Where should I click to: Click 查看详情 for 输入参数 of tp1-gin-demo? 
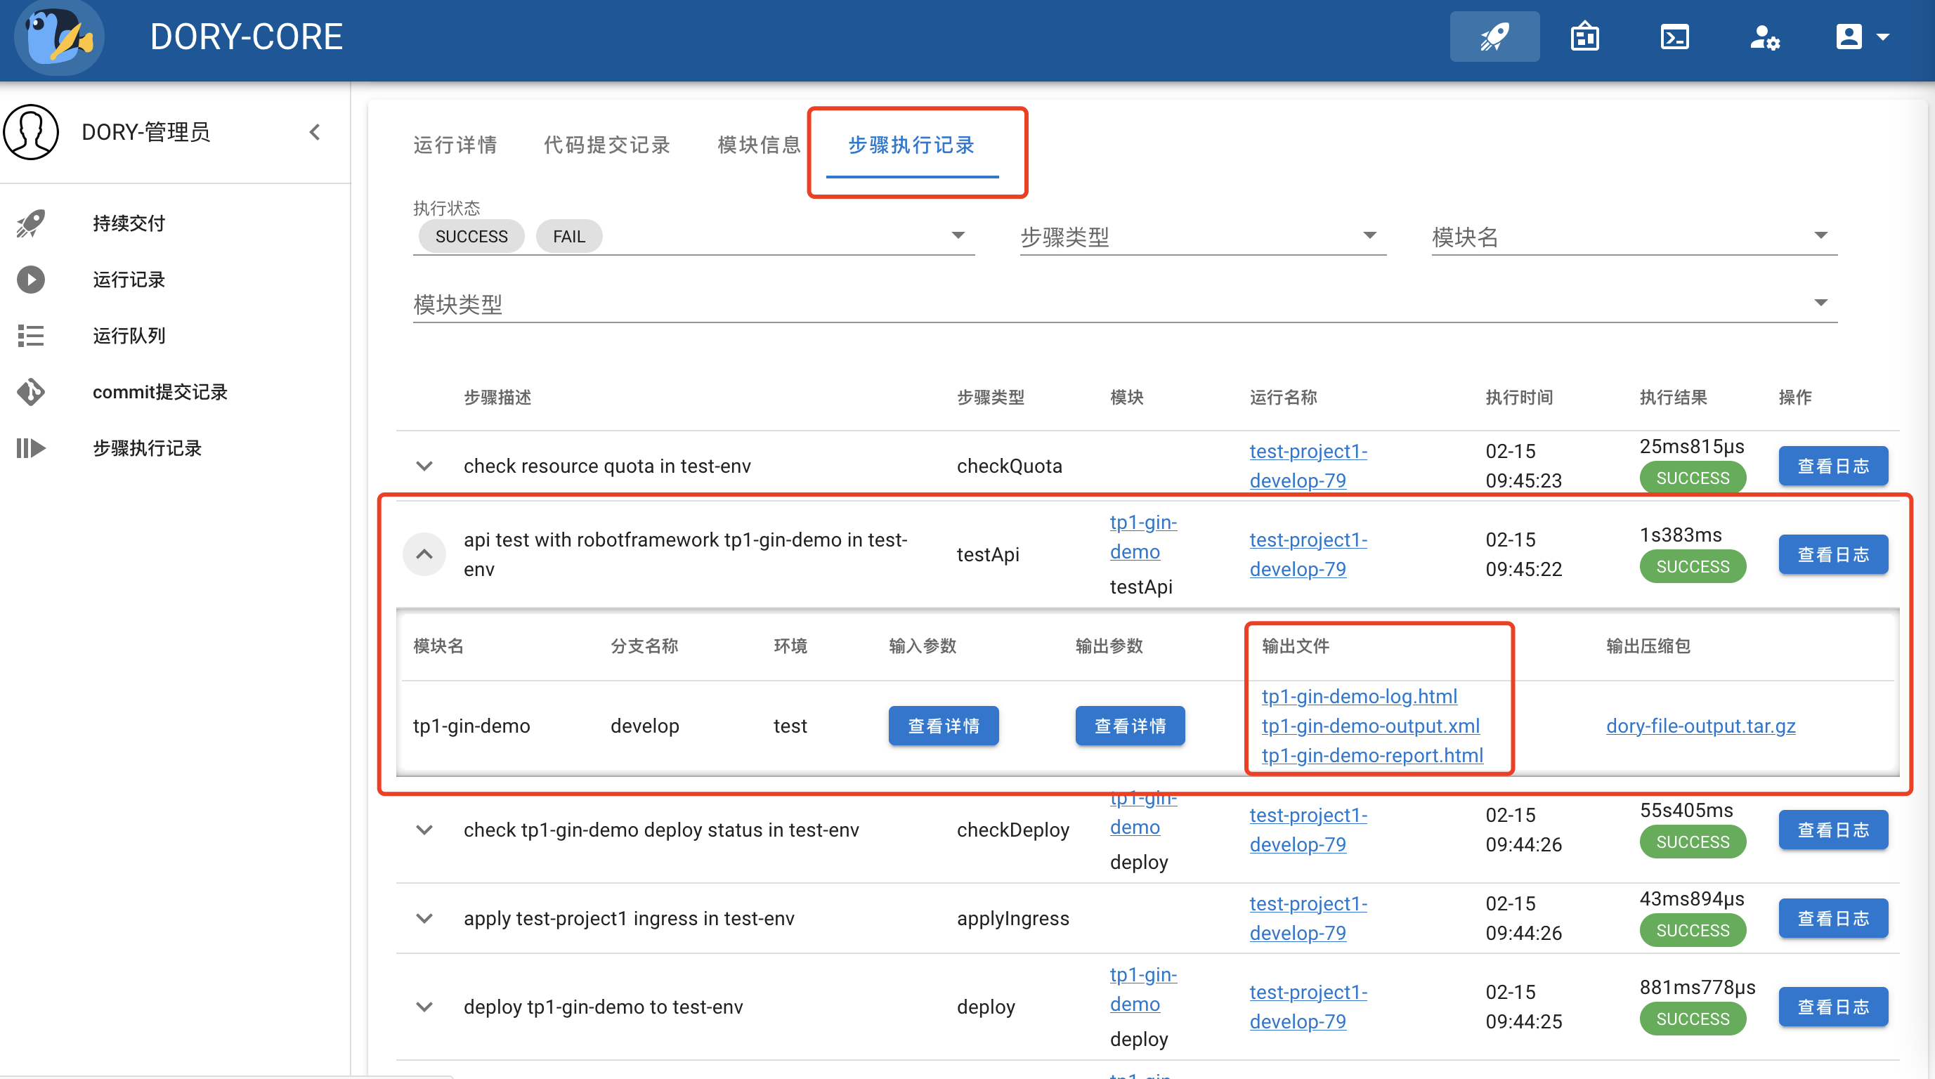point(944,726)
